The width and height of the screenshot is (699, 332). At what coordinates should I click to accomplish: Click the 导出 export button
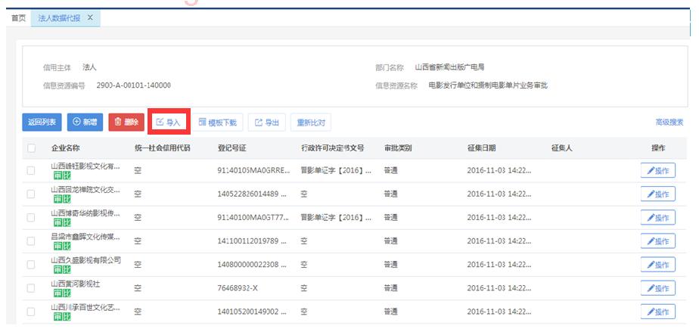pos(267,122)
